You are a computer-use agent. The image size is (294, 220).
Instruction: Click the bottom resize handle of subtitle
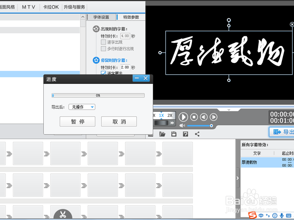click(x=229, y=80)
